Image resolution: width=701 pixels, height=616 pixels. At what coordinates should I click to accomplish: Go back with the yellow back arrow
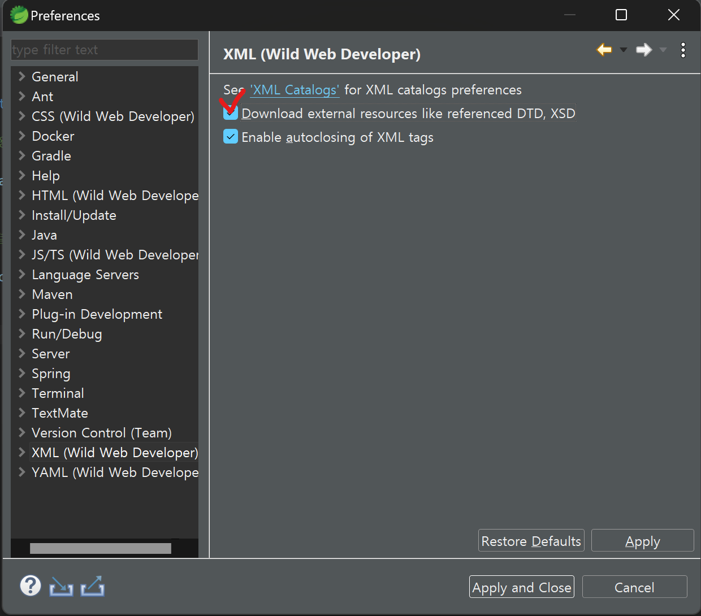[604, 50]
